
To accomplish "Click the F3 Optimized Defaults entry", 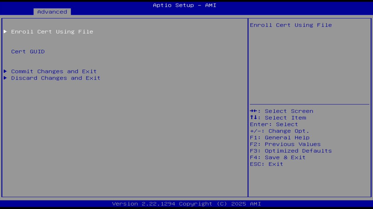I will pos(291,151).
